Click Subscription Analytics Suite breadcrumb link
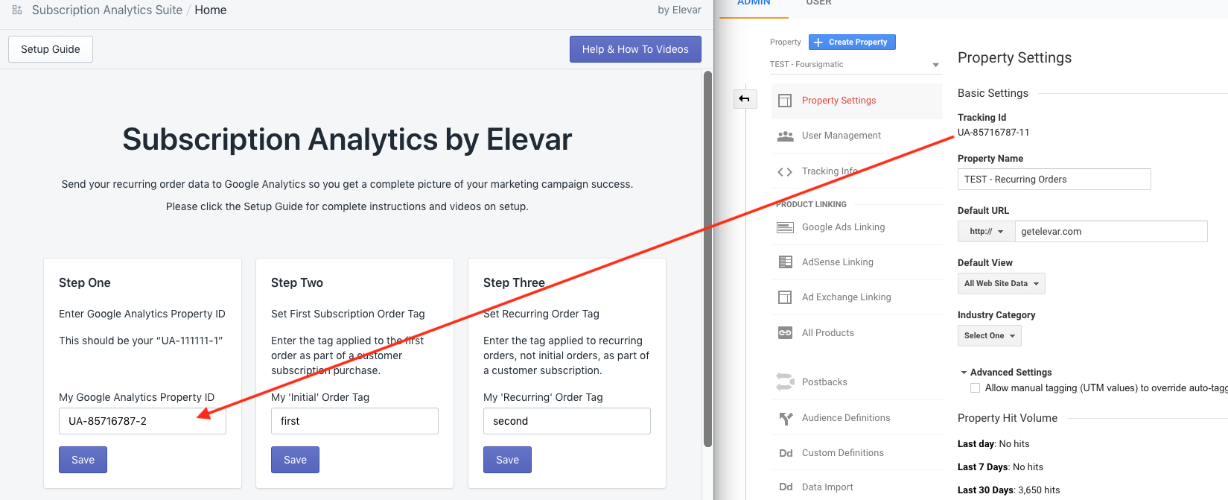1228x500 pixels. point(107,10)
